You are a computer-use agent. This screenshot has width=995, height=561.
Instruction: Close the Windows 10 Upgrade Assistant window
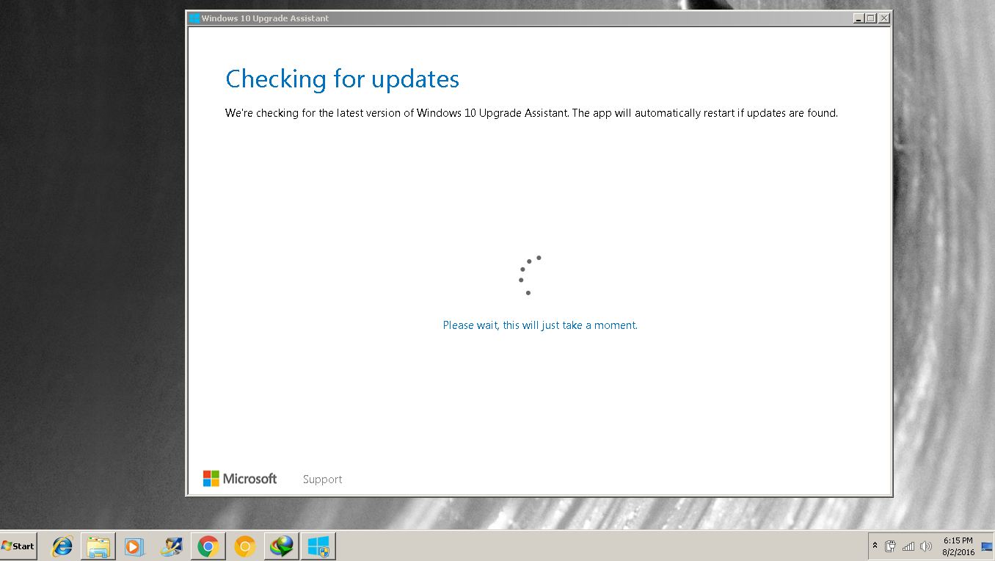click(883, 18)
